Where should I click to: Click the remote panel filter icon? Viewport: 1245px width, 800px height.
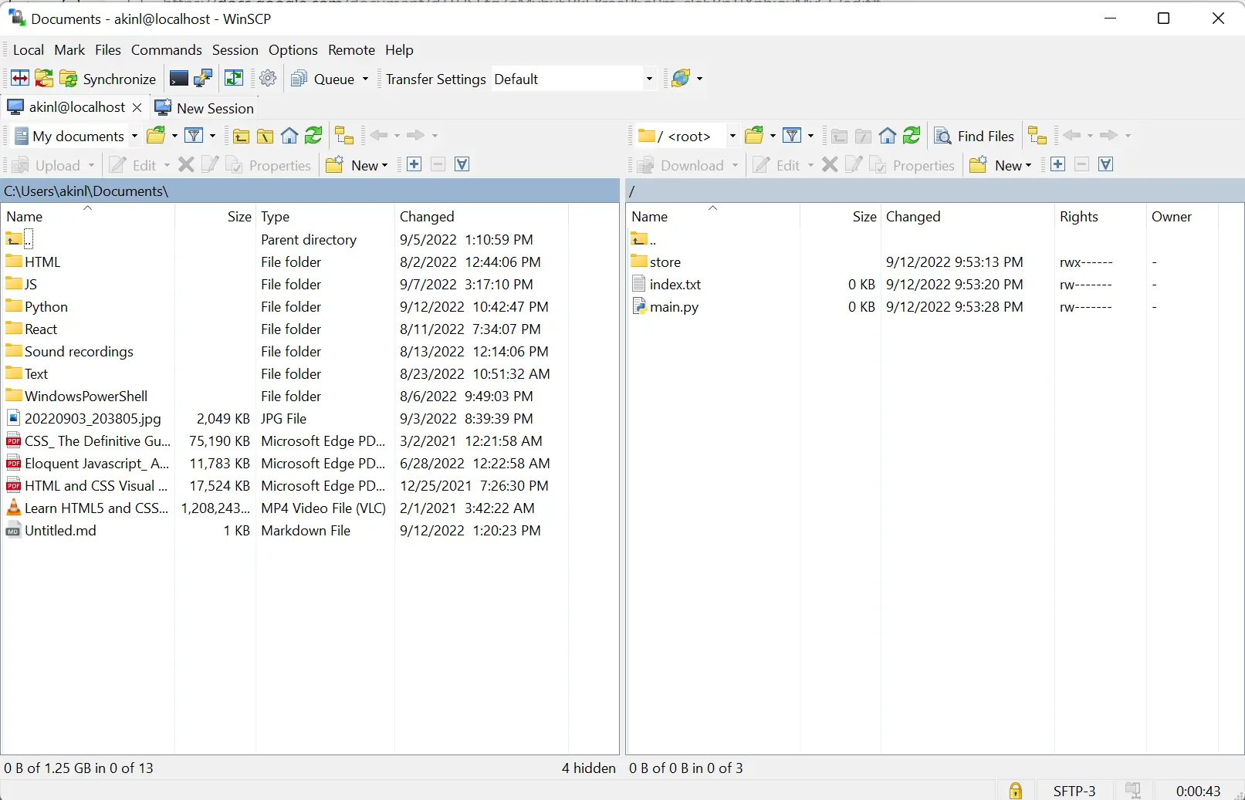(x=793, y=136)
